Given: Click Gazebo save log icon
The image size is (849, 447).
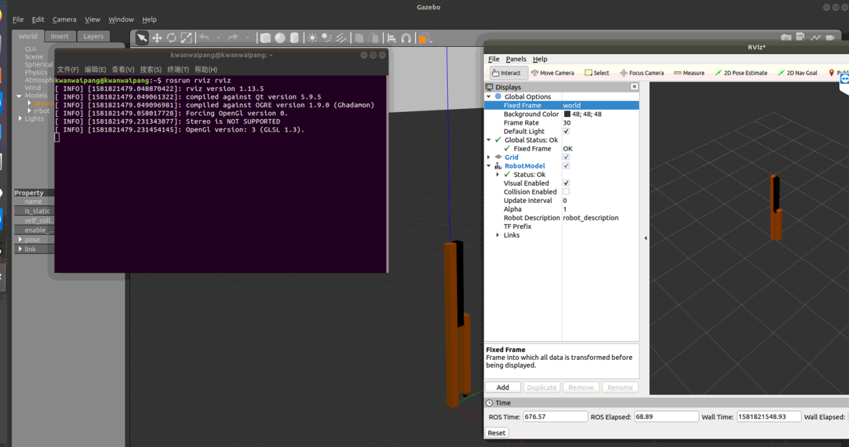Looking at the screenshot, I should pyautogui.click(x=800, y=38).
